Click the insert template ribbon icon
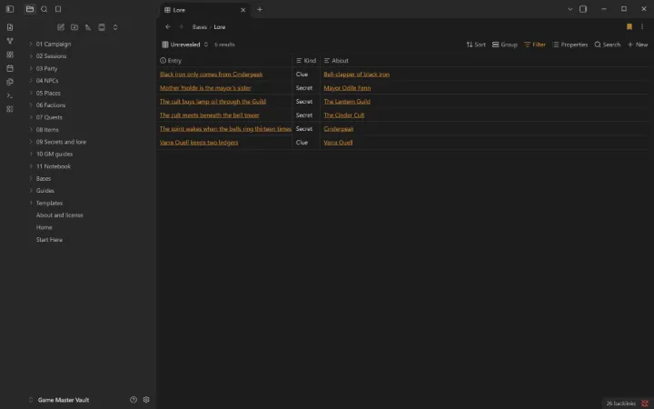654x409 pixels. (10, 82)
